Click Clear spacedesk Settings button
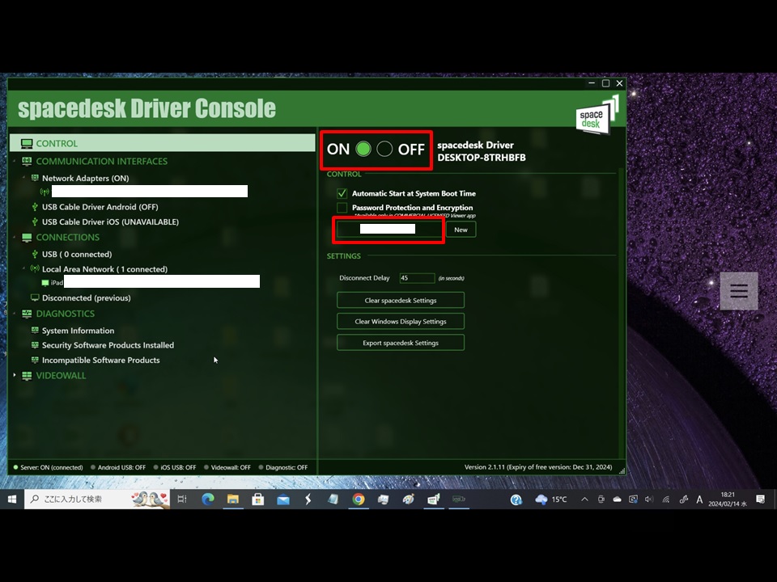 tap(401, 301)
